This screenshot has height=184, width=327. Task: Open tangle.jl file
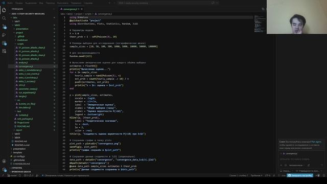tap(22, 97)
